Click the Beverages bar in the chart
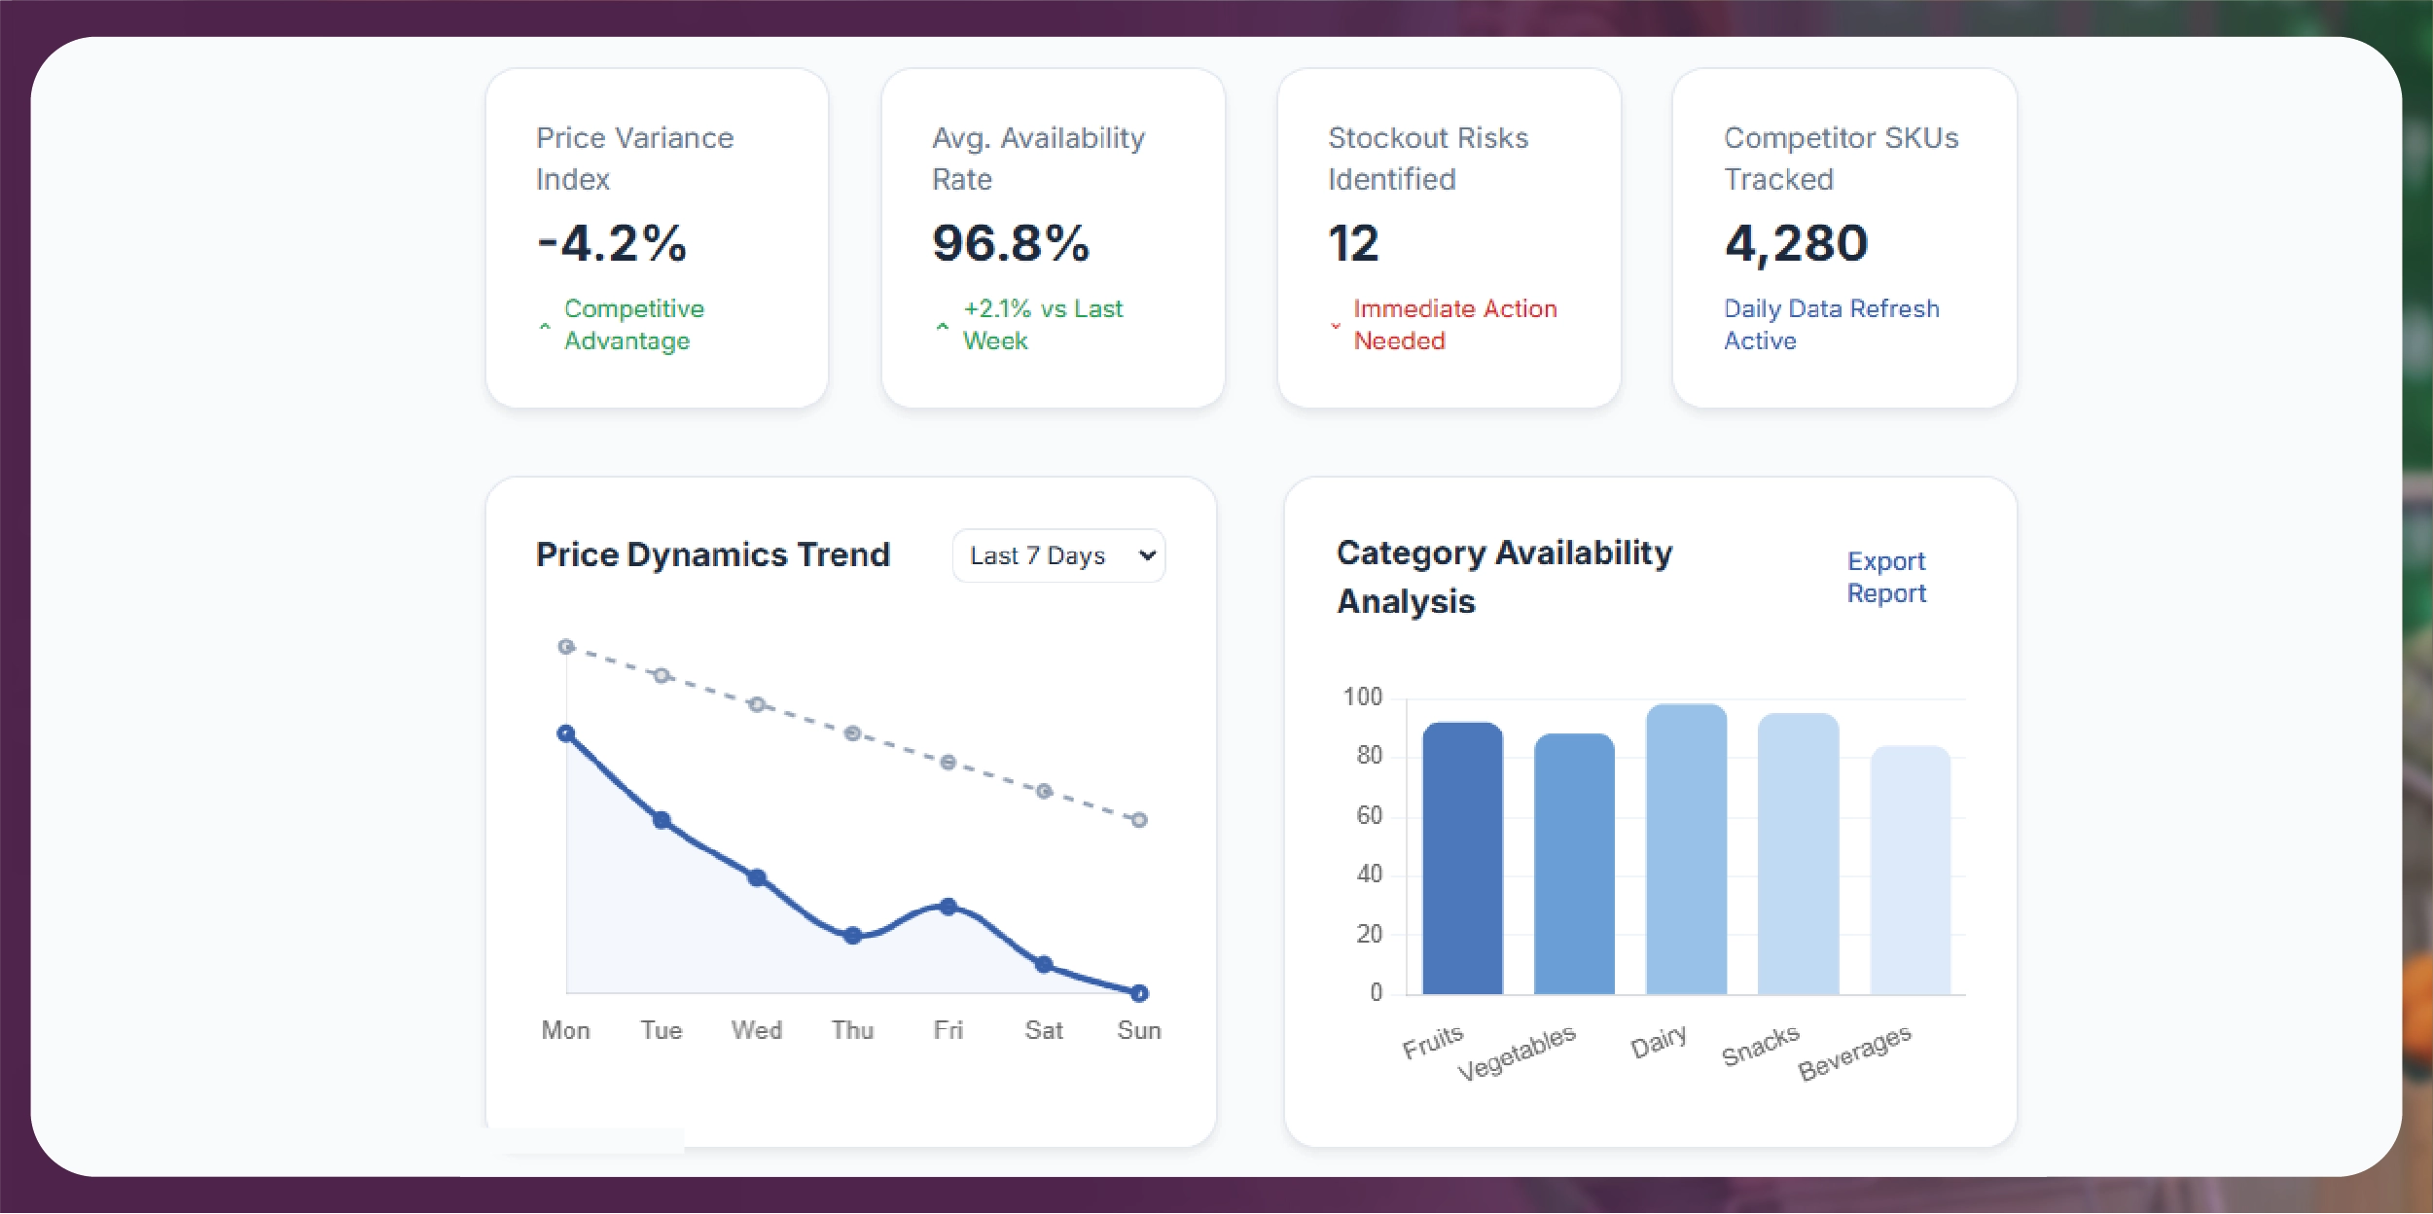The image size is (2433, 1214). click(x=1909, y=870)
